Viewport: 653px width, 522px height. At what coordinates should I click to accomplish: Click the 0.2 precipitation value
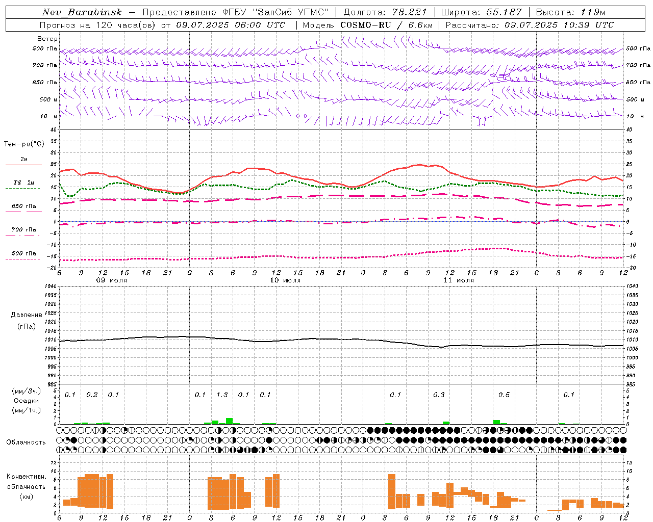coord(92,395)
